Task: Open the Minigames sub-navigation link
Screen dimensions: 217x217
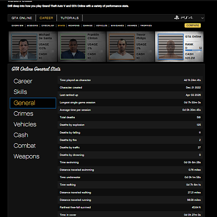Action: (117, 25)
